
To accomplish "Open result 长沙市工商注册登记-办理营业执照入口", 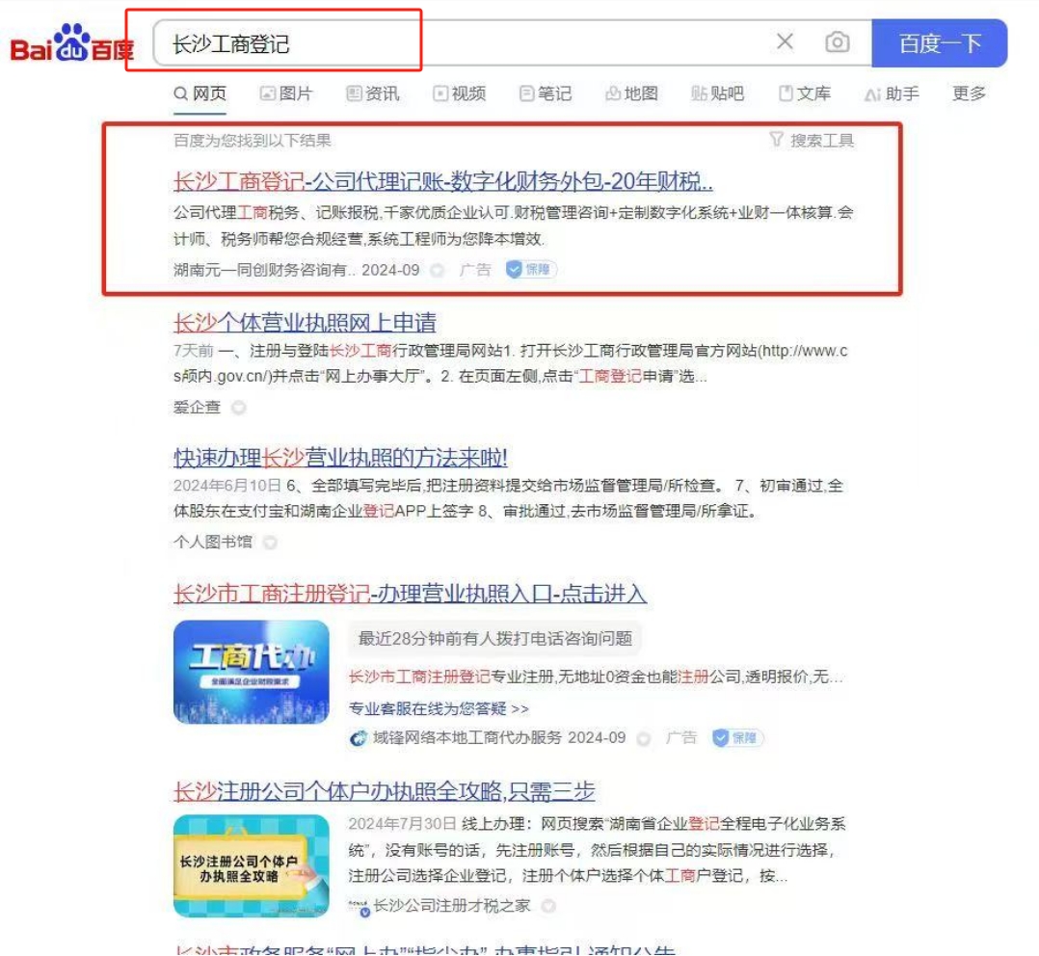I will coord(411,593).
